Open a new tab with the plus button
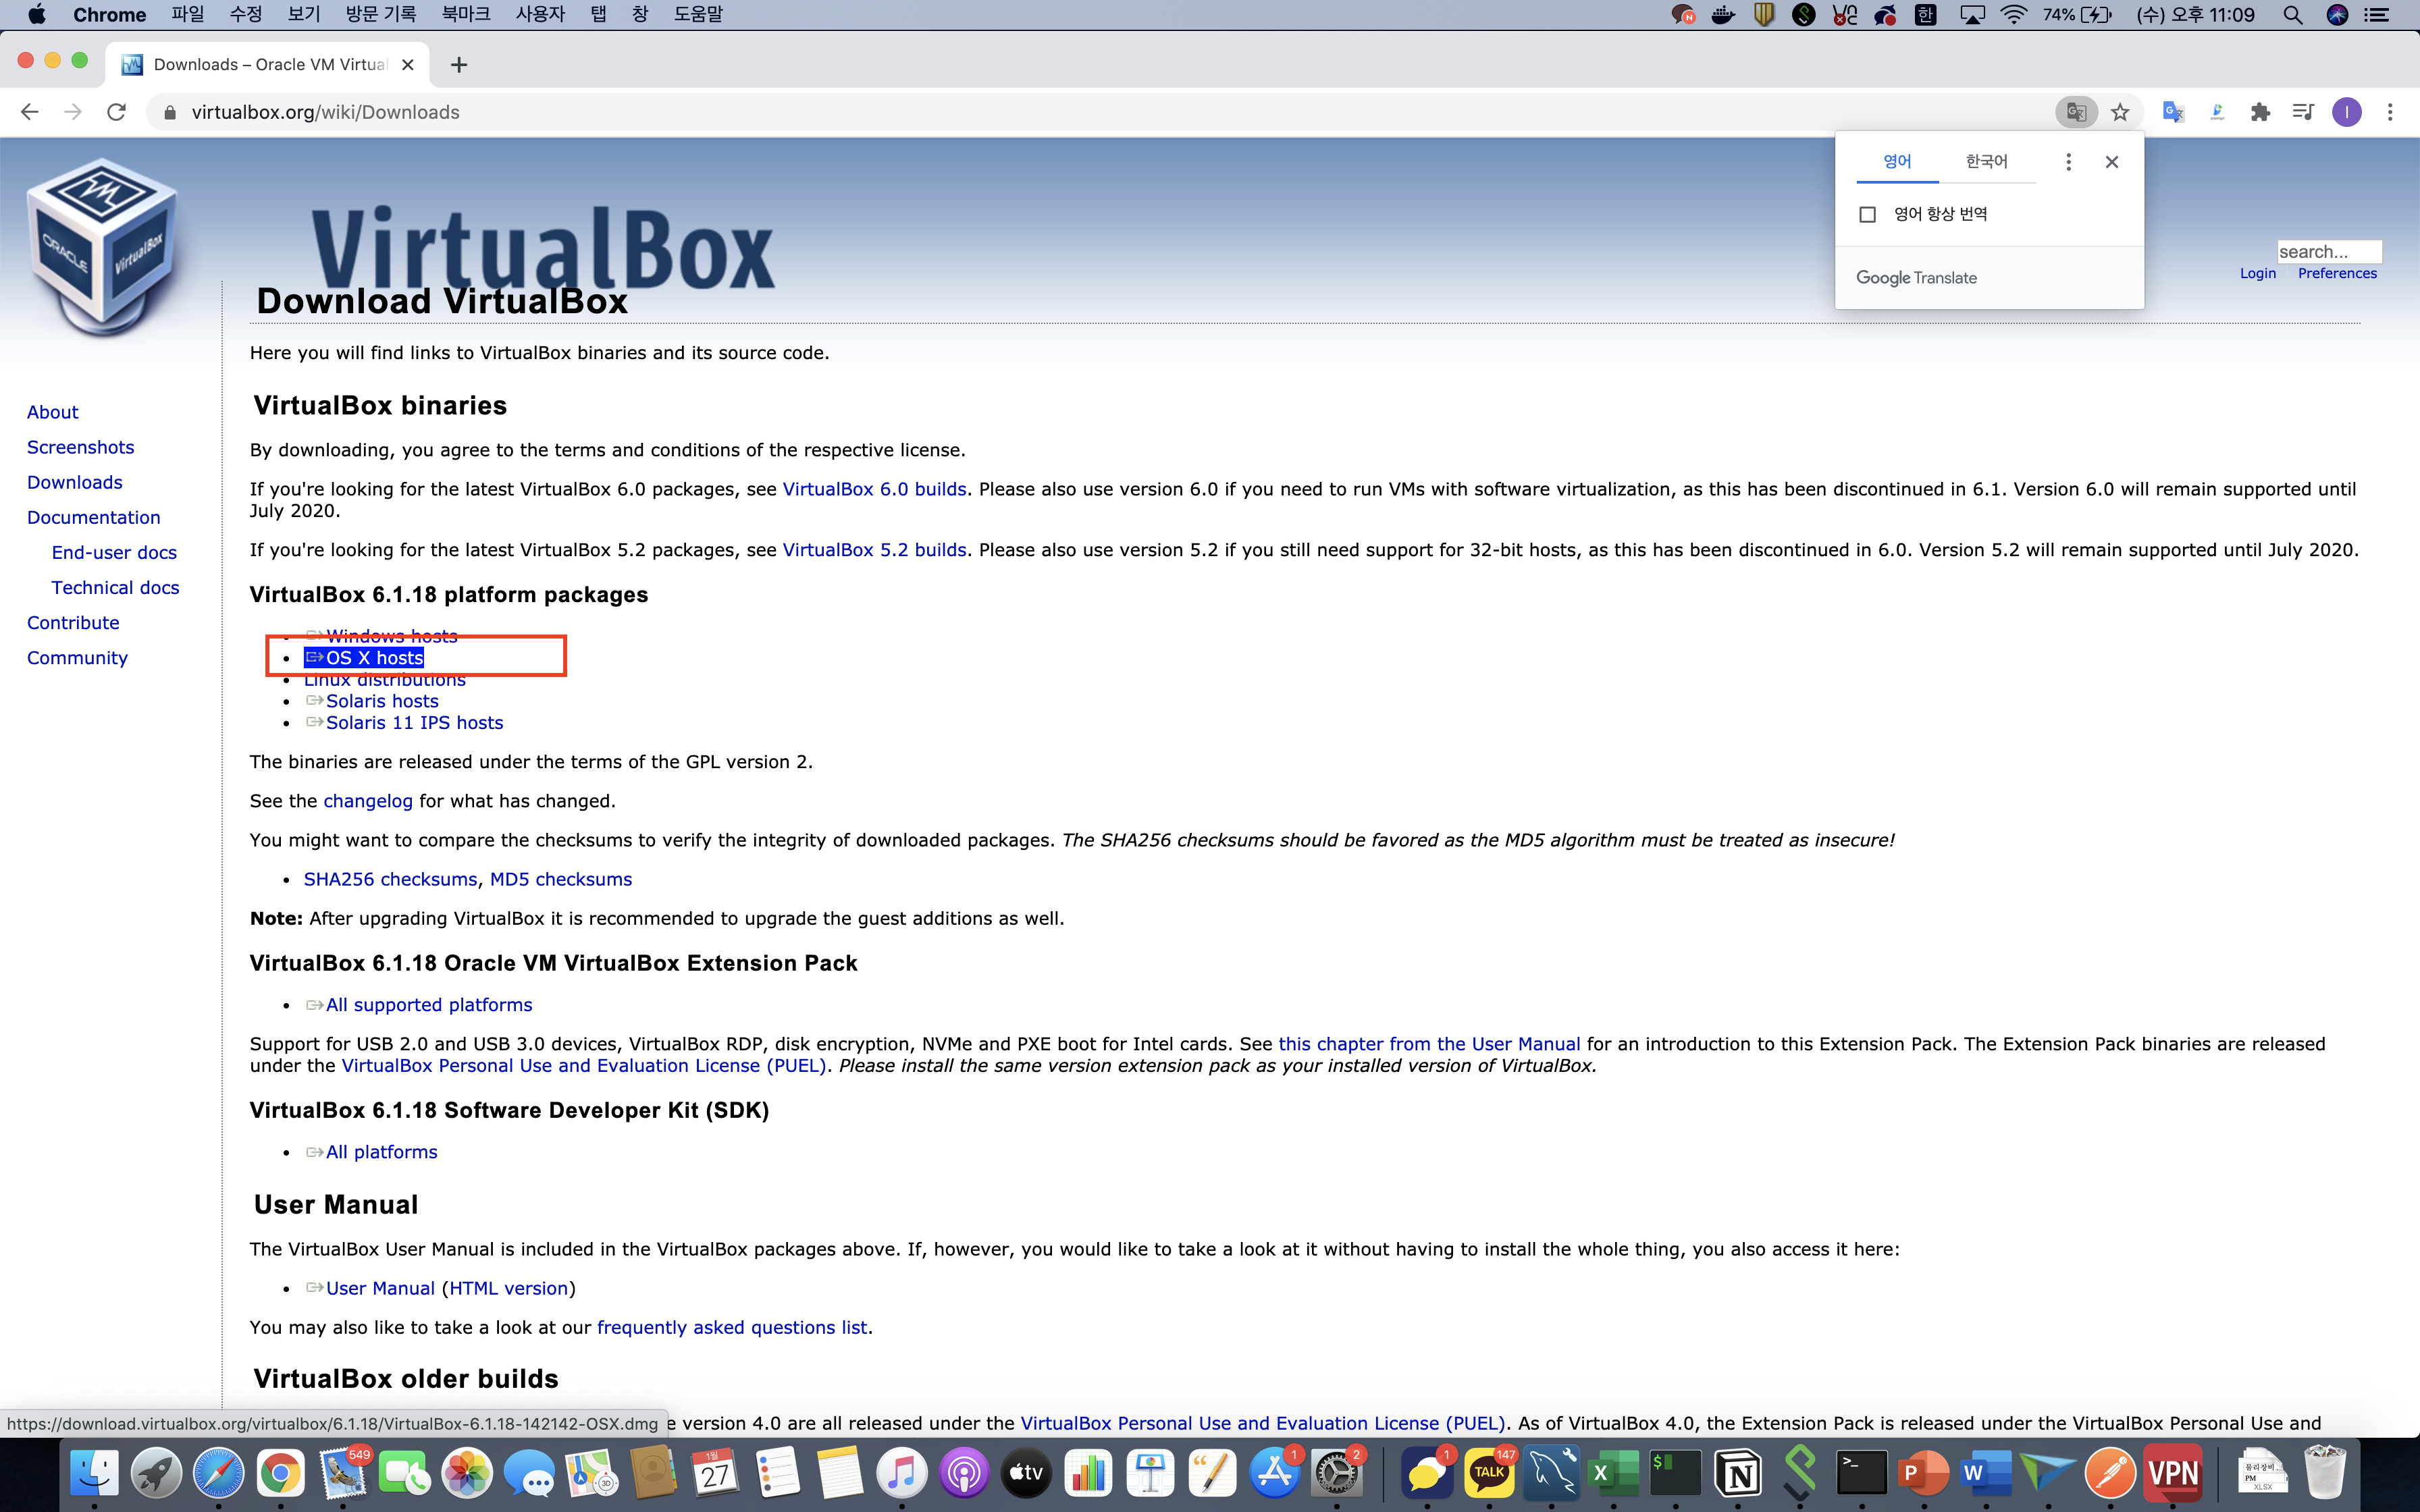The height and width of the screenshot is (1512, 2420). (459, 65)
